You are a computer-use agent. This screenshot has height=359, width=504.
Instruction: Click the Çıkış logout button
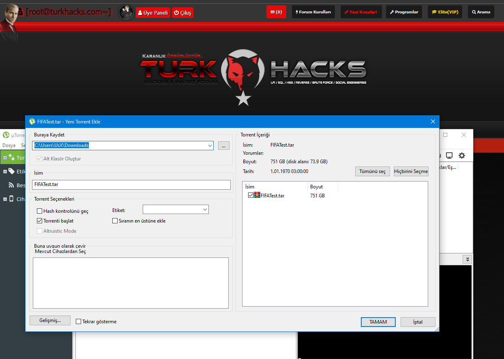pos(182,13)
